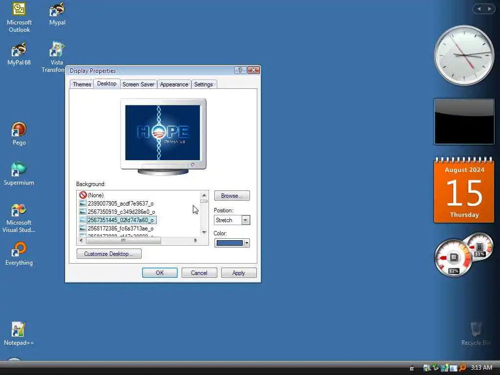Screen dimensions: 500x375
Task: Confirm with the OK button
Action: 160,273
